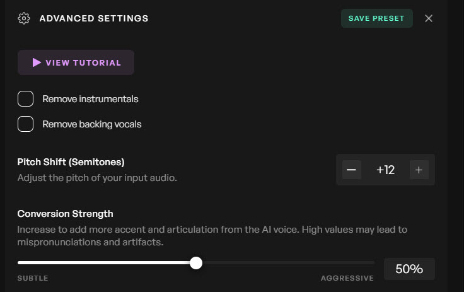Click the Remove instrumentals label text
The height and width of the screenshot is (292, 464).
coord(90,99)
